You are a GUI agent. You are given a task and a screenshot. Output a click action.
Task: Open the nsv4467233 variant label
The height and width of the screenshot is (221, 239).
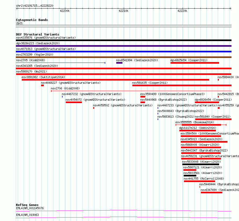[187, 105]
